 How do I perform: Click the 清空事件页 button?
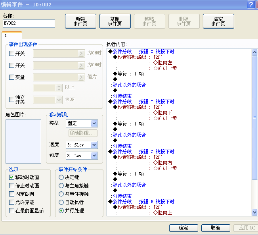point(218,21)
